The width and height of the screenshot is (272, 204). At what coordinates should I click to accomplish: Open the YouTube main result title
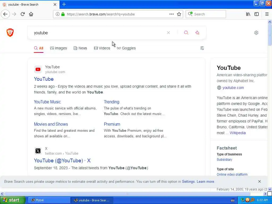[44, 79]
